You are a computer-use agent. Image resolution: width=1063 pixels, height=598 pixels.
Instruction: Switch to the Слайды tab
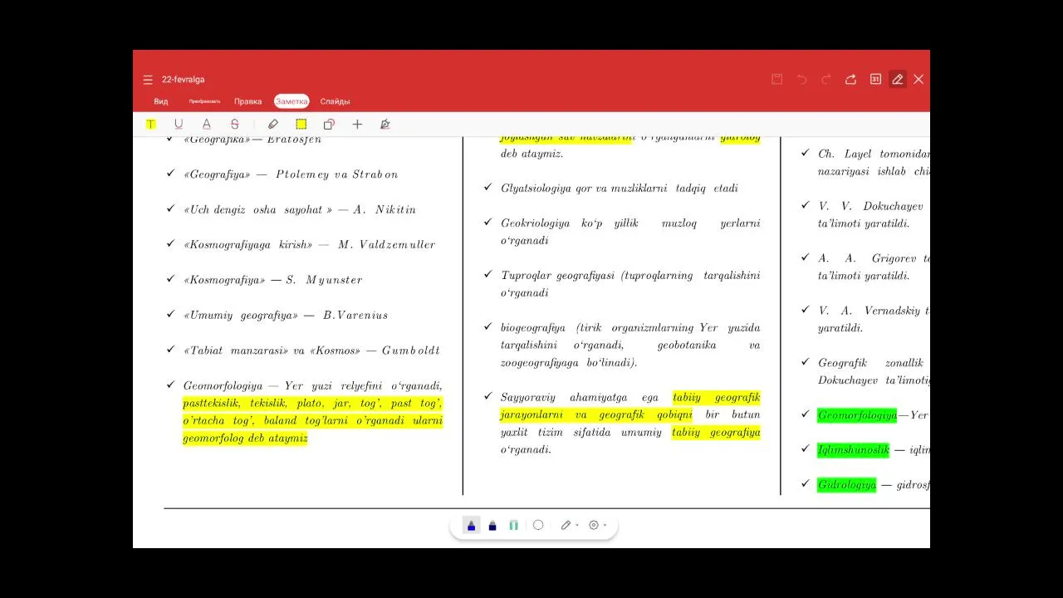click(336, 101)
